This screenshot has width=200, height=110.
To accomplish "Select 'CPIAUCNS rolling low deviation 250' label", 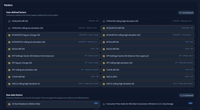I will pos(27,28).
